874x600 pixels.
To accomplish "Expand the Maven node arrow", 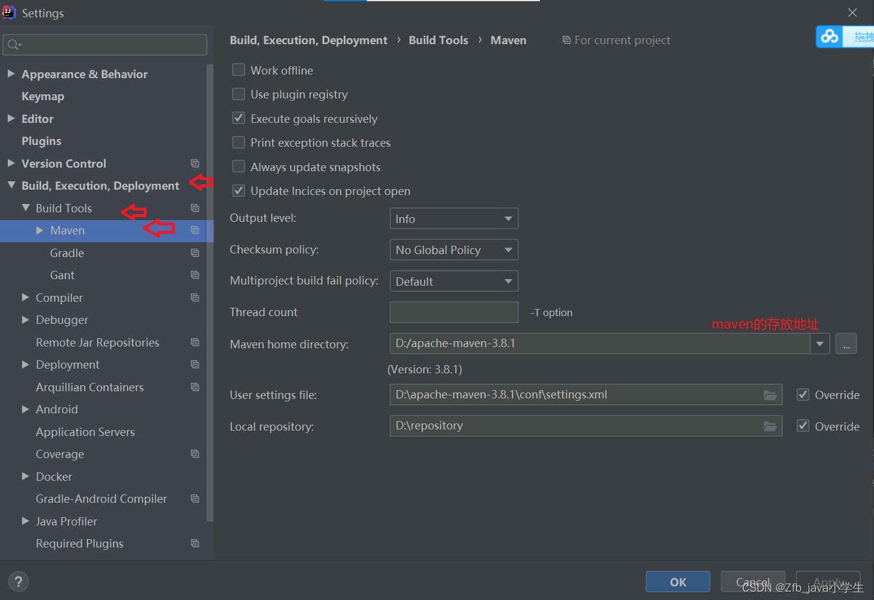I will pyautogui.click(x=40, y=230).
